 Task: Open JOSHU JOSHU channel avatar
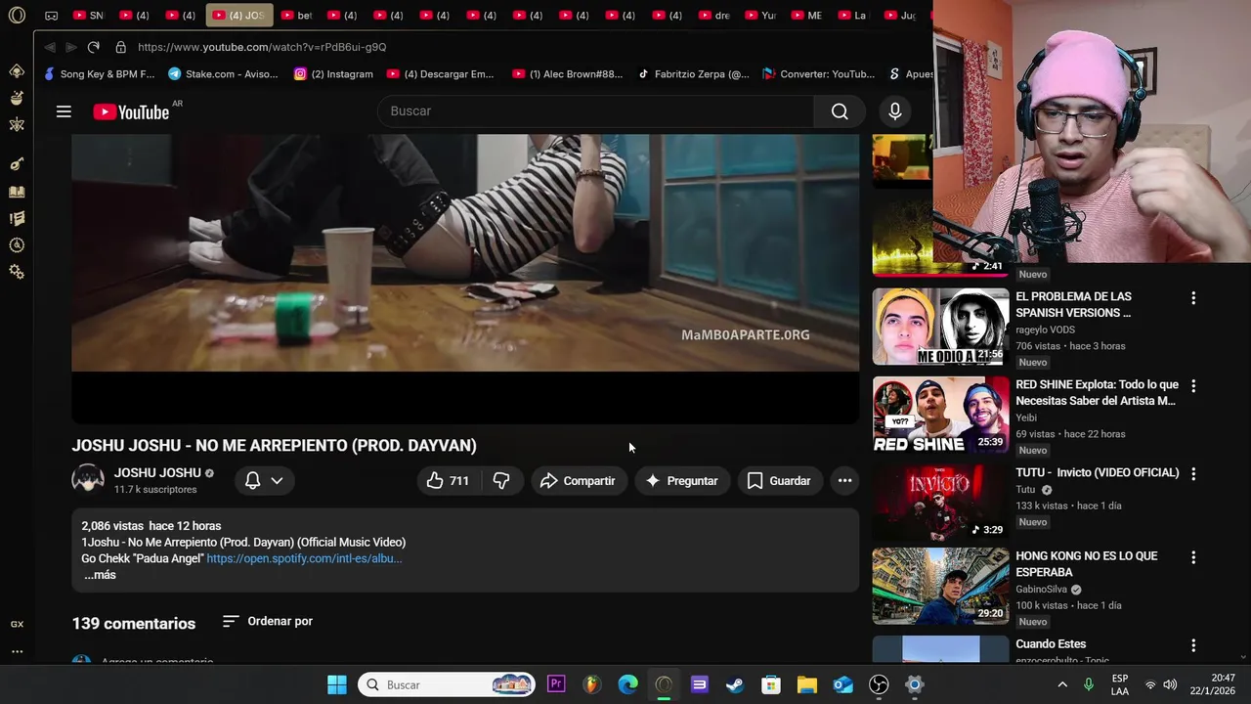88,480
